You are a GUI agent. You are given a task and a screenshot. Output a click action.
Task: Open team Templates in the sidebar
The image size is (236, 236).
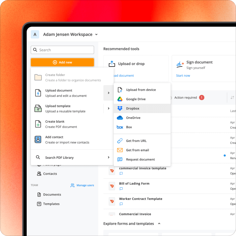tap(51, 204)
